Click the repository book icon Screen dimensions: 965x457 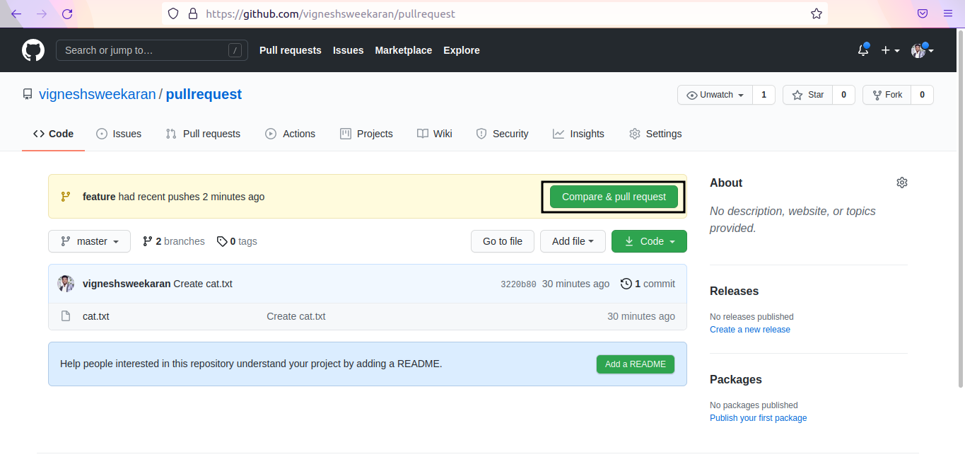[28, 94]
